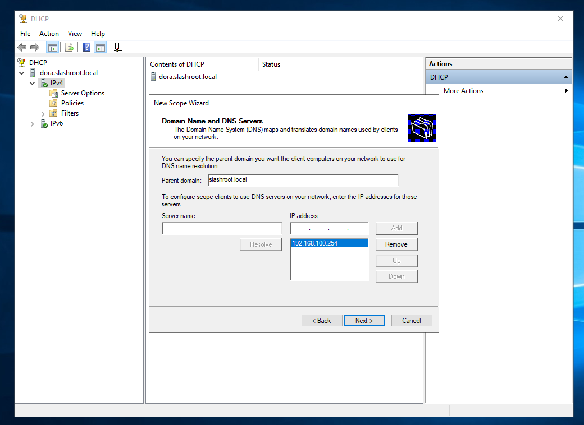Click into the Parent domain field
584x425 pixels.
302,180
